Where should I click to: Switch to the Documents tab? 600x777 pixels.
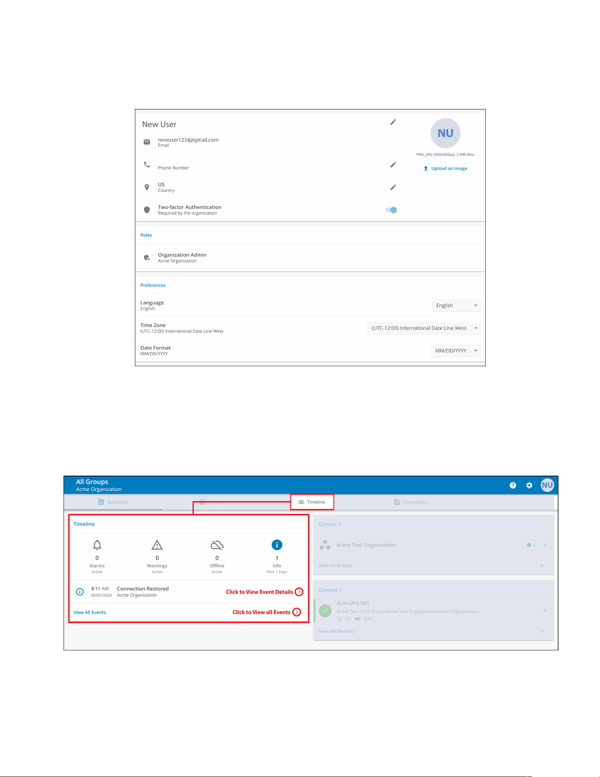[410, 502]
